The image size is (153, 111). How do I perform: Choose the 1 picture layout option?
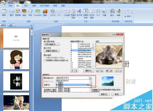(73, 83)
